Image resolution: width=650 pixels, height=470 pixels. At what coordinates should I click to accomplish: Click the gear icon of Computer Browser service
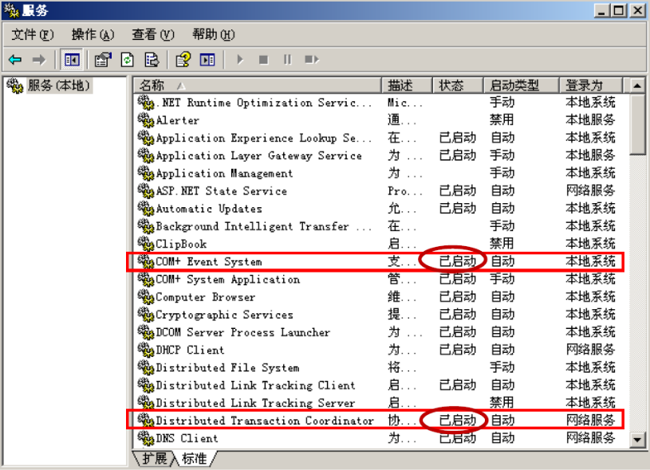[145, 296]
